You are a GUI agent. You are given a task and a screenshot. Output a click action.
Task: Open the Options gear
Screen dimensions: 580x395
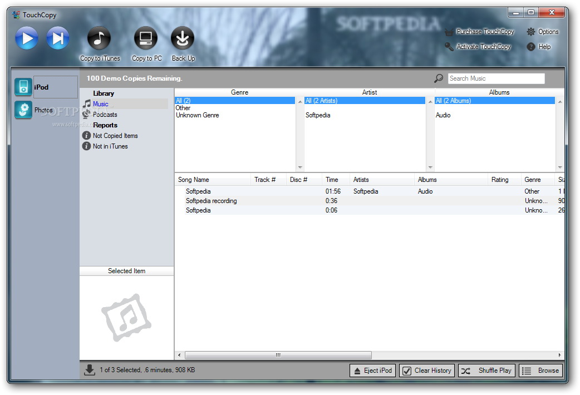point(531,32)
